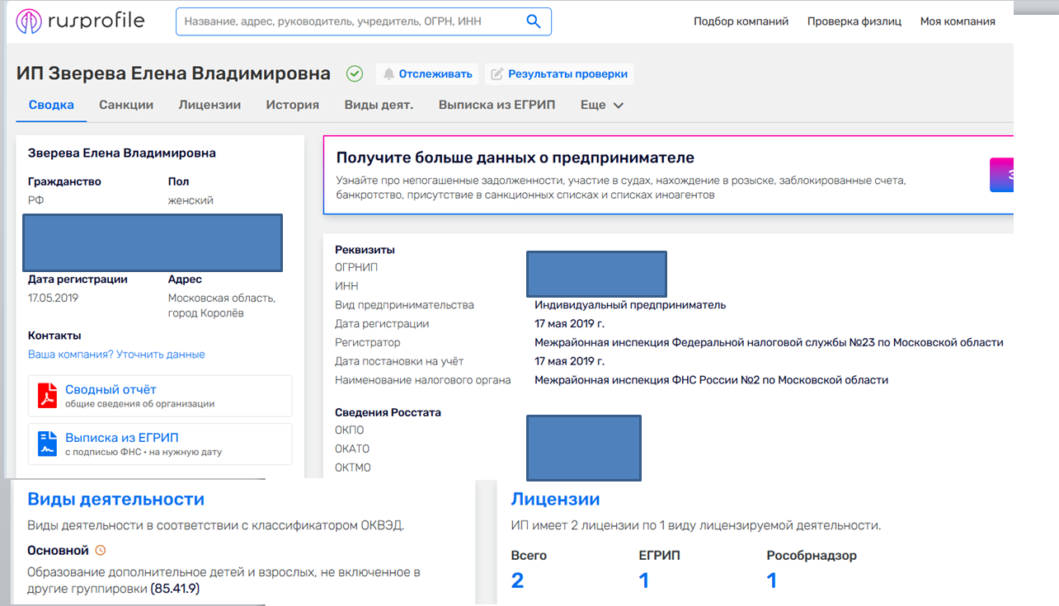Click the Индивидуальный предприниматель value text
The width and height of the screenshot is (1059, 606).
click(x=630, y=305)
